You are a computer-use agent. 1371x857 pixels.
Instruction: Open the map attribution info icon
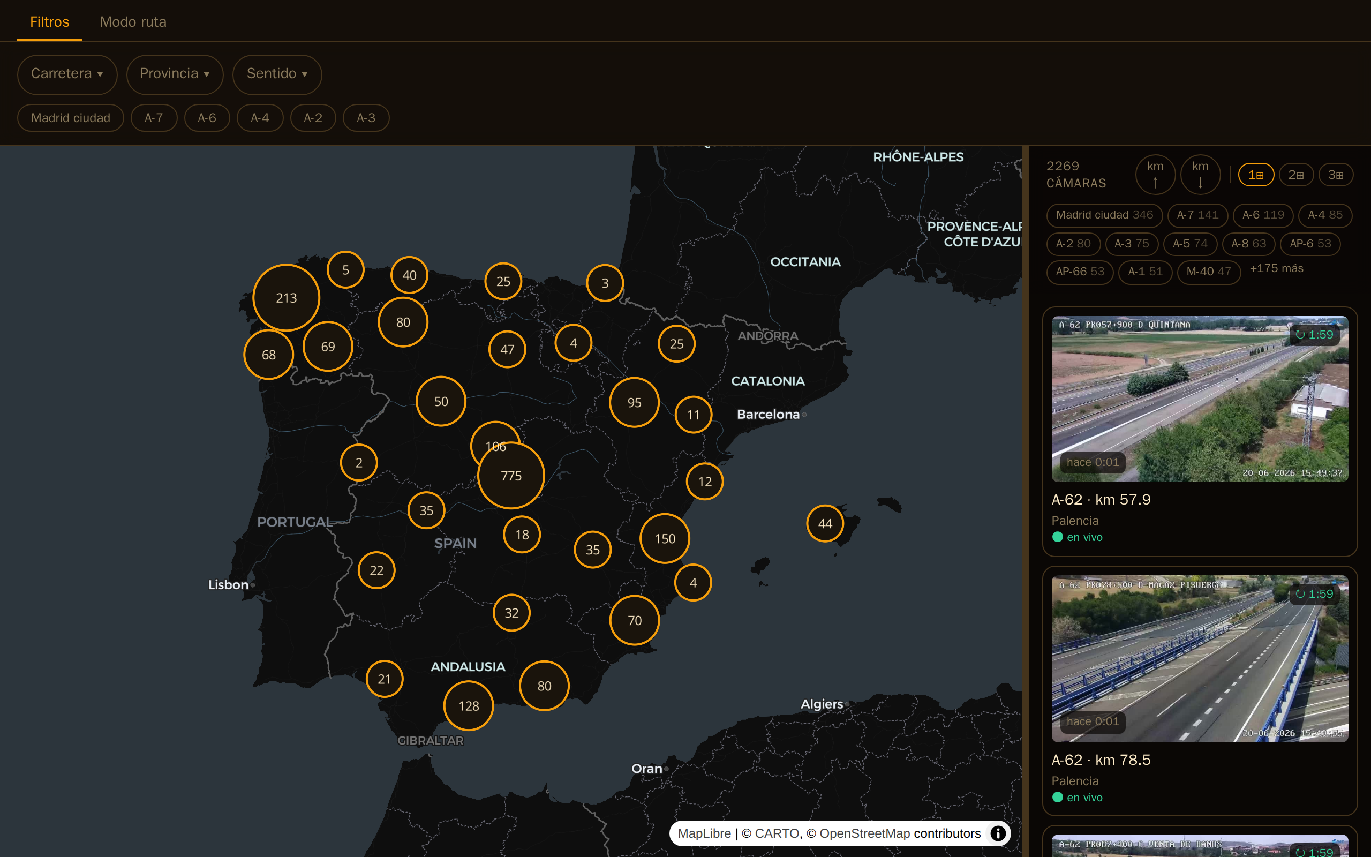click(998, 833)
